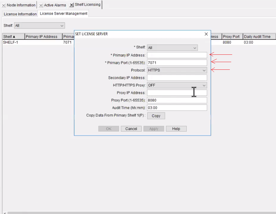Switch to Active Alarms tab

(x=55, y=5)
